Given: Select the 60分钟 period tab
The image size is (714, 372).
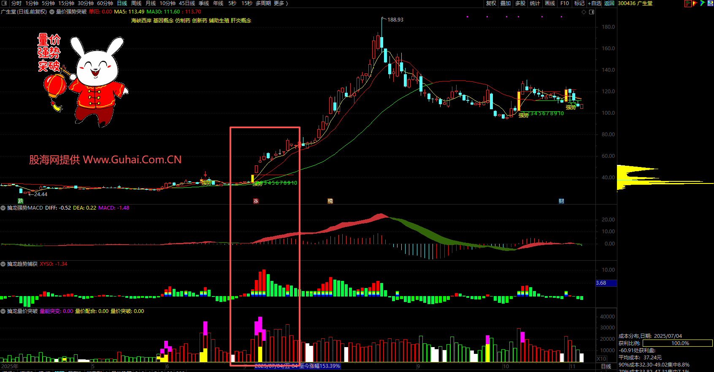Looking at the screenshot, I should 105,3.
